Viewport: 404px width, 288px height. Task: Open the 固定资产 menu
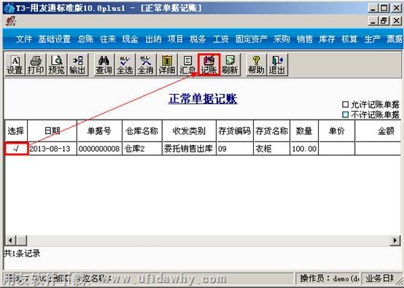(251, 39)
